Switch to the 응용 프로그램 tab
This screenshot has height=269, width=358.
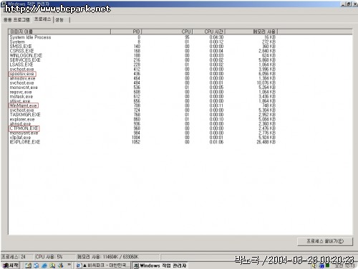16,19
